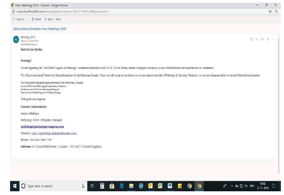Click the message vertical scrollbar
The width and height of the screenshot is (284, 195).
[x=279, y=106]
